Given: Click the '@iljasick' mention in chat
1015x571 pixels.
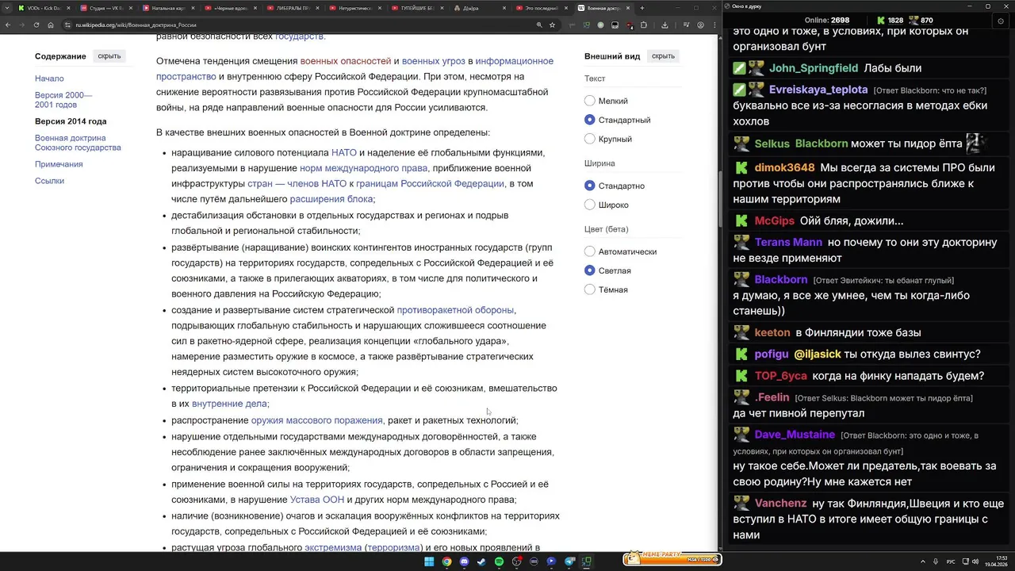Looking at the screenshot, I should point(817,354).
